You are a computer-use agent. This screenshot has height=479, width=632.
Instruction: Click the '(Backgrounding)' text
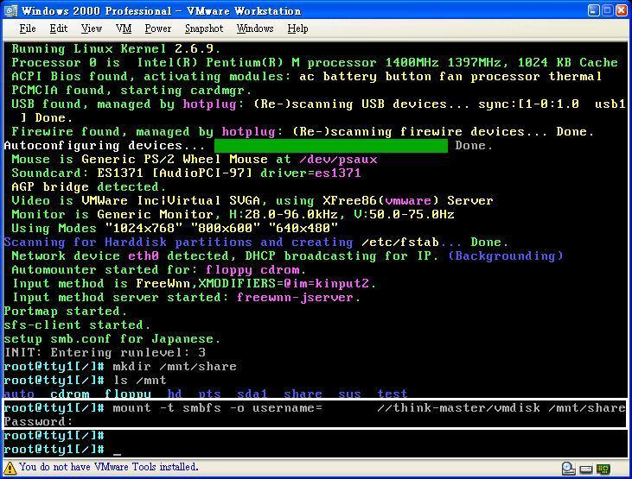(x=506, y=256)
